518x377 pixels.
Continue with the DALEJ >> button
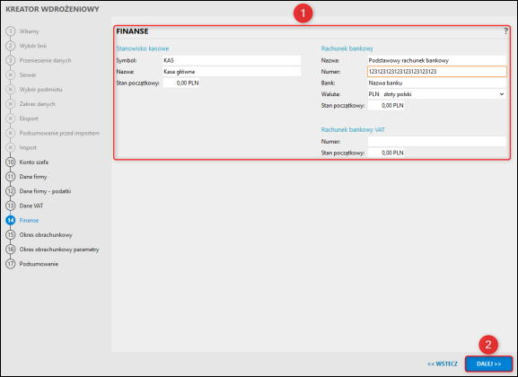[488, 364]
